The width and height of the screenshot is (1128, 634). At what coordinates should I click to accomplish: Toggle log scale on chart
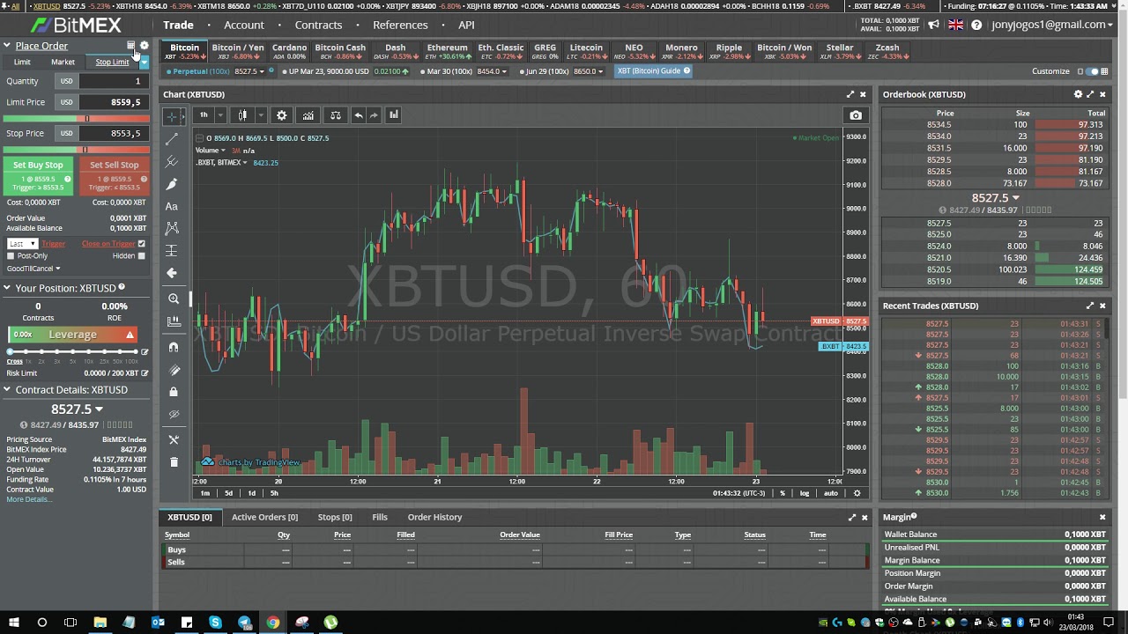(x=805, y=493)
